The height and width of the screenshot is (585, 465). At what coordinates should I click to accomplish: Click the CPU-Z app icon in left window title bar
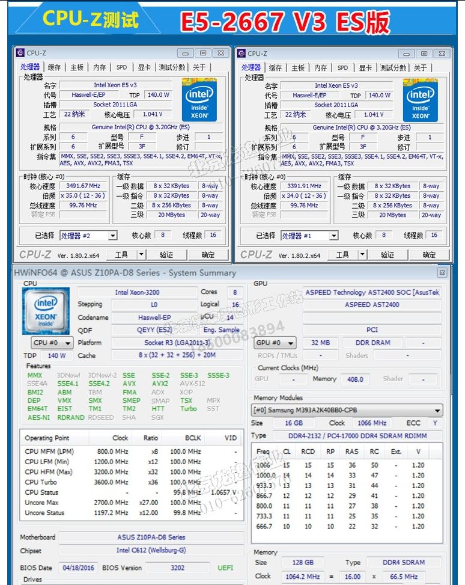pos(20,53)
